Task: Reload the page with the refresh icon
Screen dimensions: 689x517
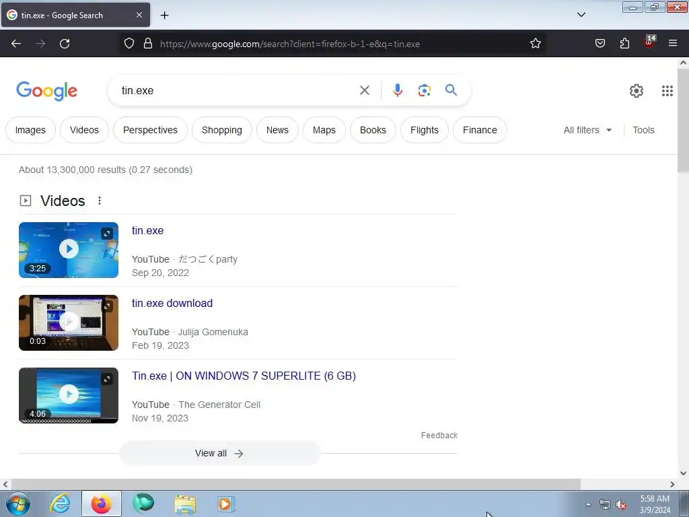Action: point(65,44)
